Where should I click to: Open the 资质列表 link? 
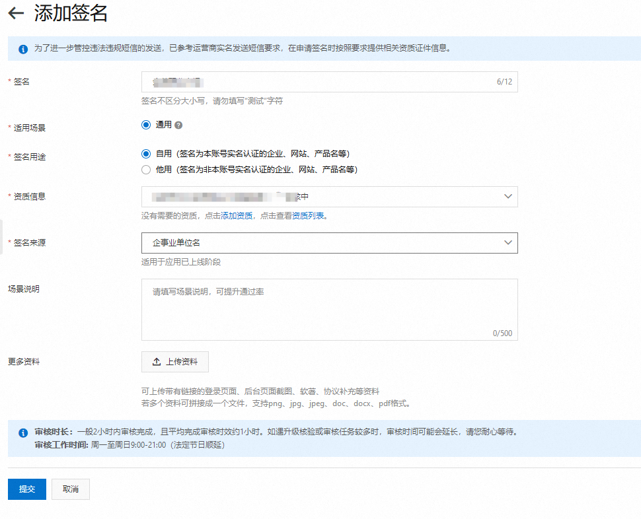coord(308,216)
